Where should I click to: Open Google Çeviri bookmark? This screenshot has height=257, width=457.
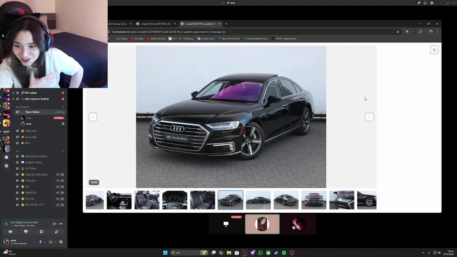click(206, 39)
